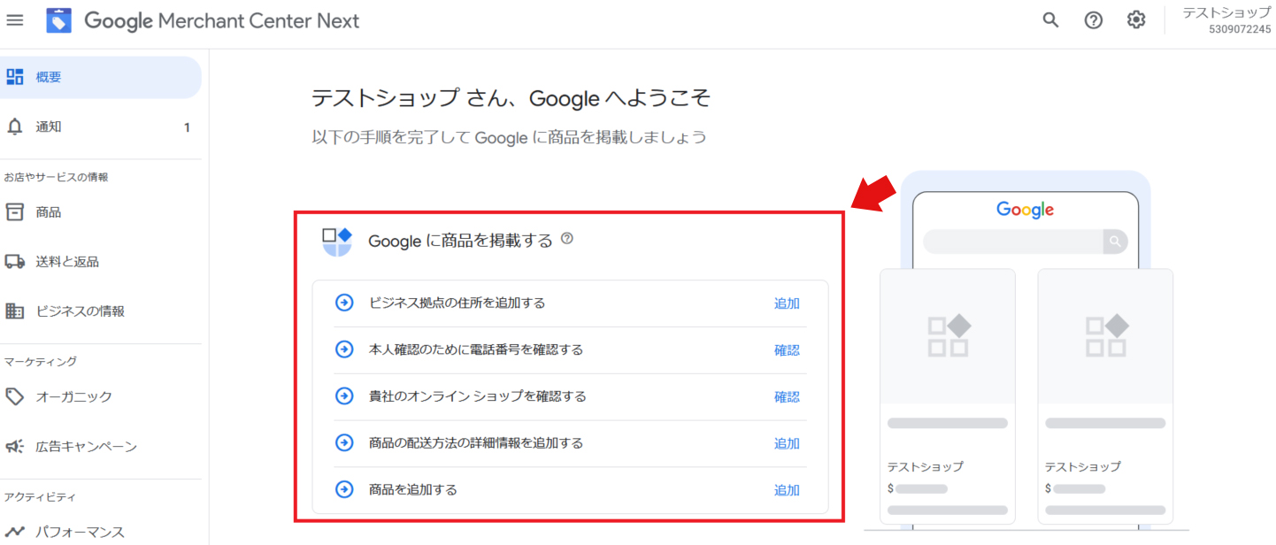Go to the 概要 overview page
Screen dimensions: 1276x545
101,77
